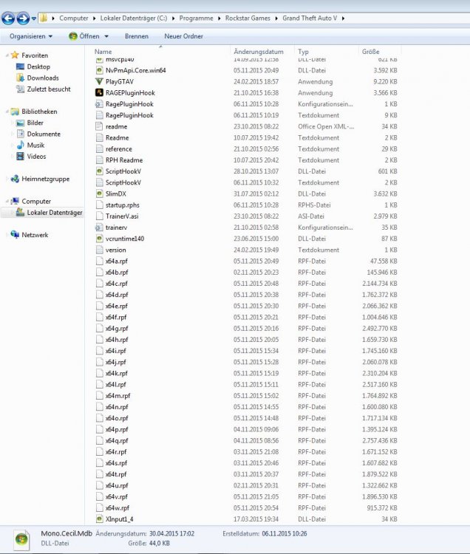
Task: Collapse the Computer tree node
Action: pyautogui.click(x=7, y=201)
